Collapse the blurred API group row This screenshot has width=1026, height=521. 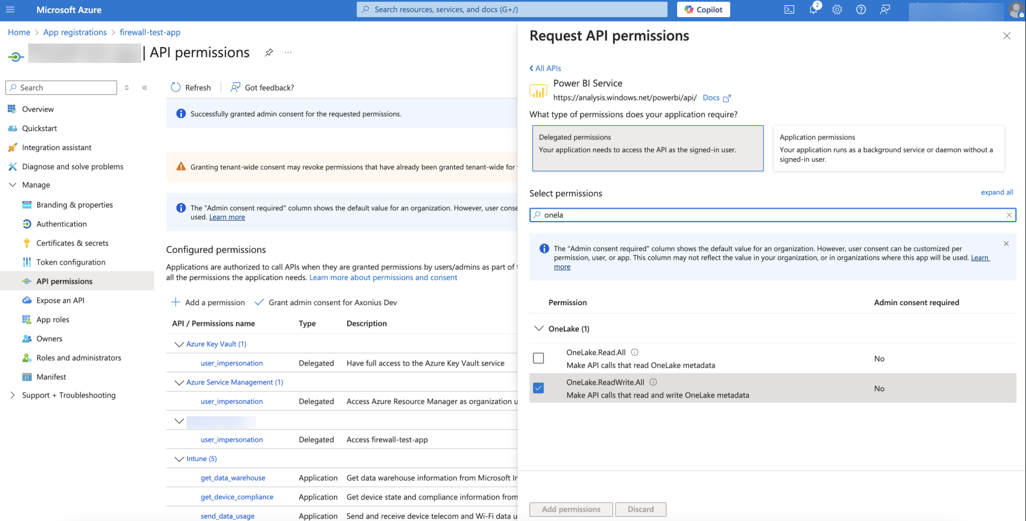click(179, 421)
